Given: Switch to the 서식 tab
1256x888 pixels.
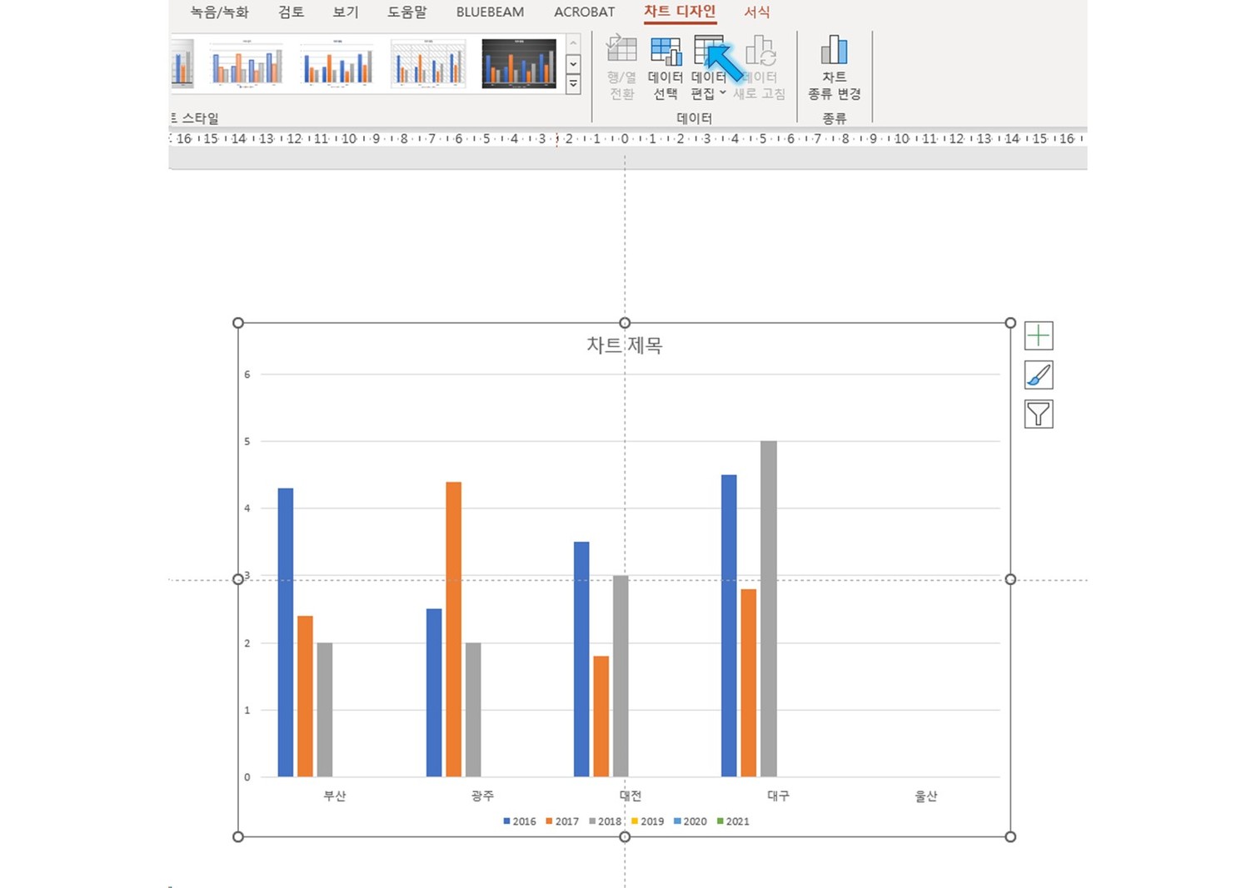Looking at the screenshot, I should pyautogui.click(x=757, y=12).
